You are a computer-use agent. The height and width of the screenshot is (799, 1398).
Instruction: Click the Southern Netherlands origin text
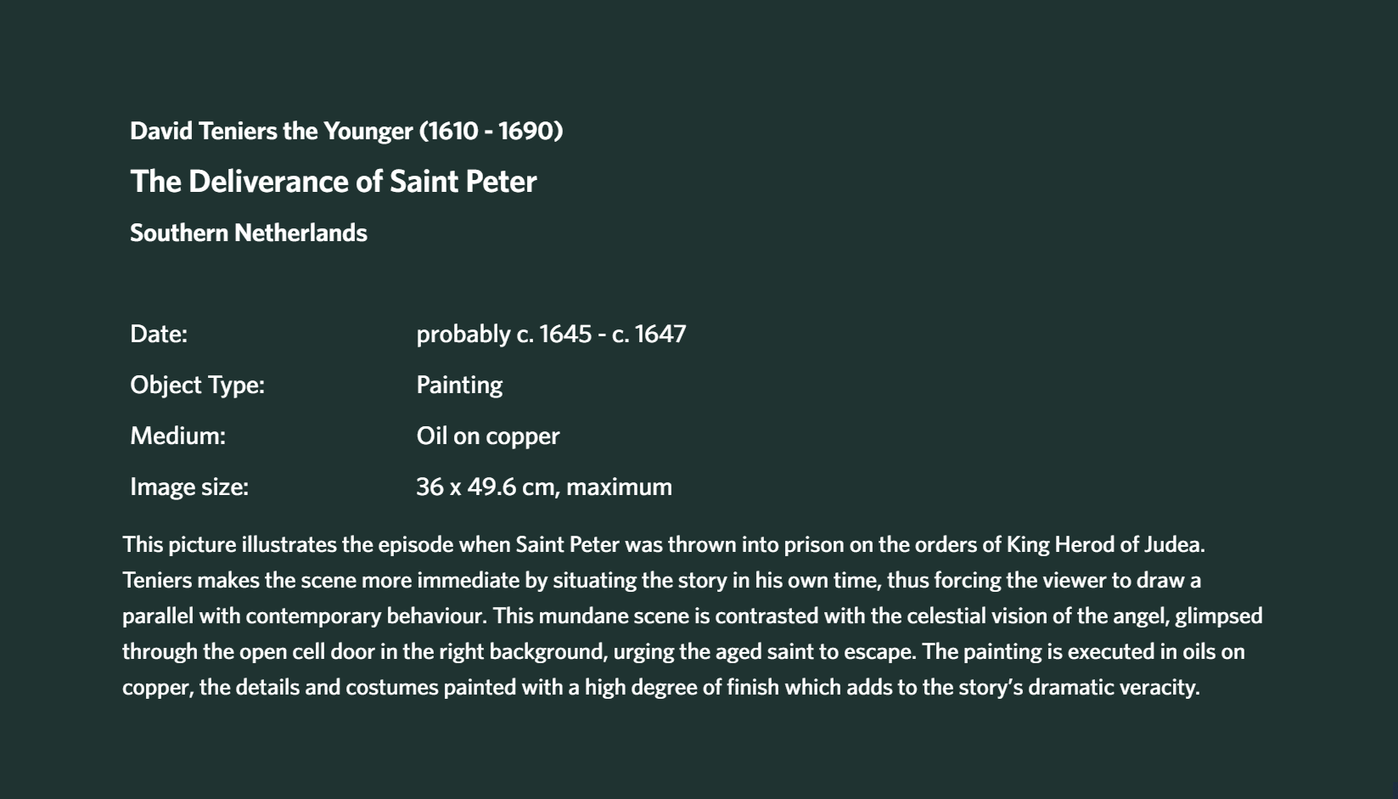click(x=248, y=233)
